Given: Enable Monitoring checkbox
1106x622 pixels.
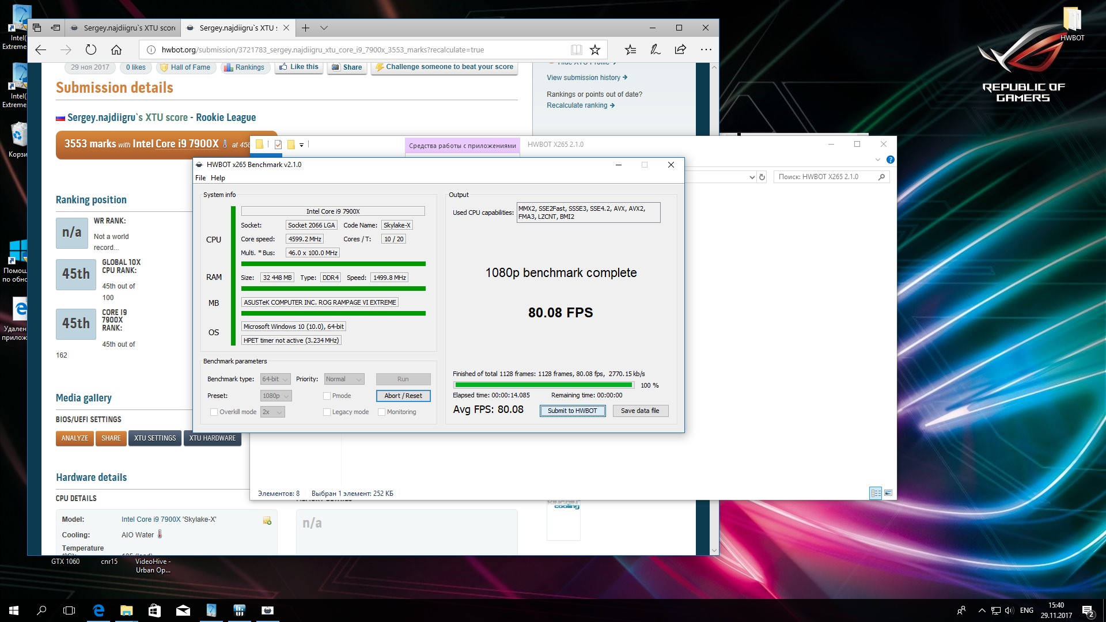Looking at the screenshot, I should [x=381, y=412].
